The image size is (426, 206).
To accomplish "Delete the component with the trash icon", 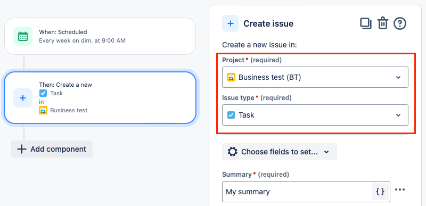I will tap(383, 23).
